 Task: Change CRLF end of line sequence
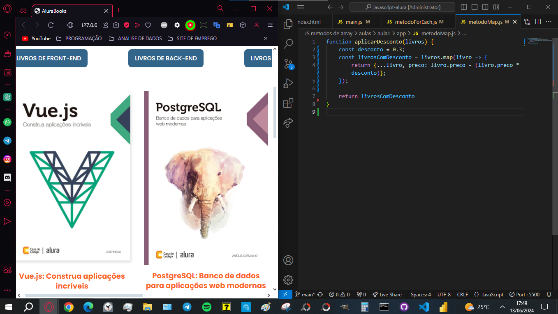[x=462, y=294]
